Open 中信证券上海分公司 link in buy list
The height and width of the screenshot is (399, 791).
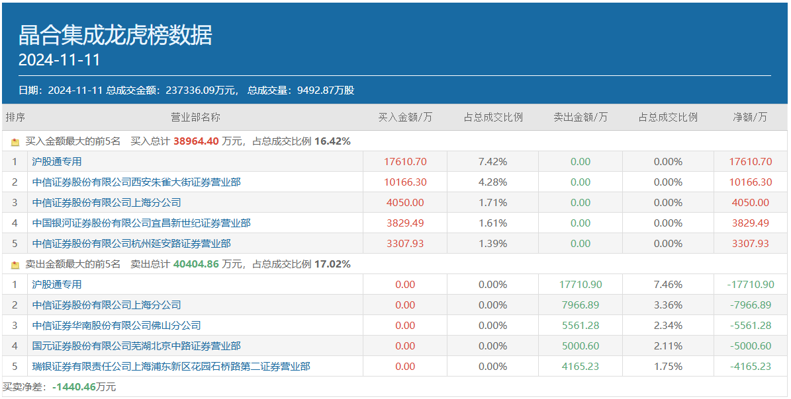point(107,203)
